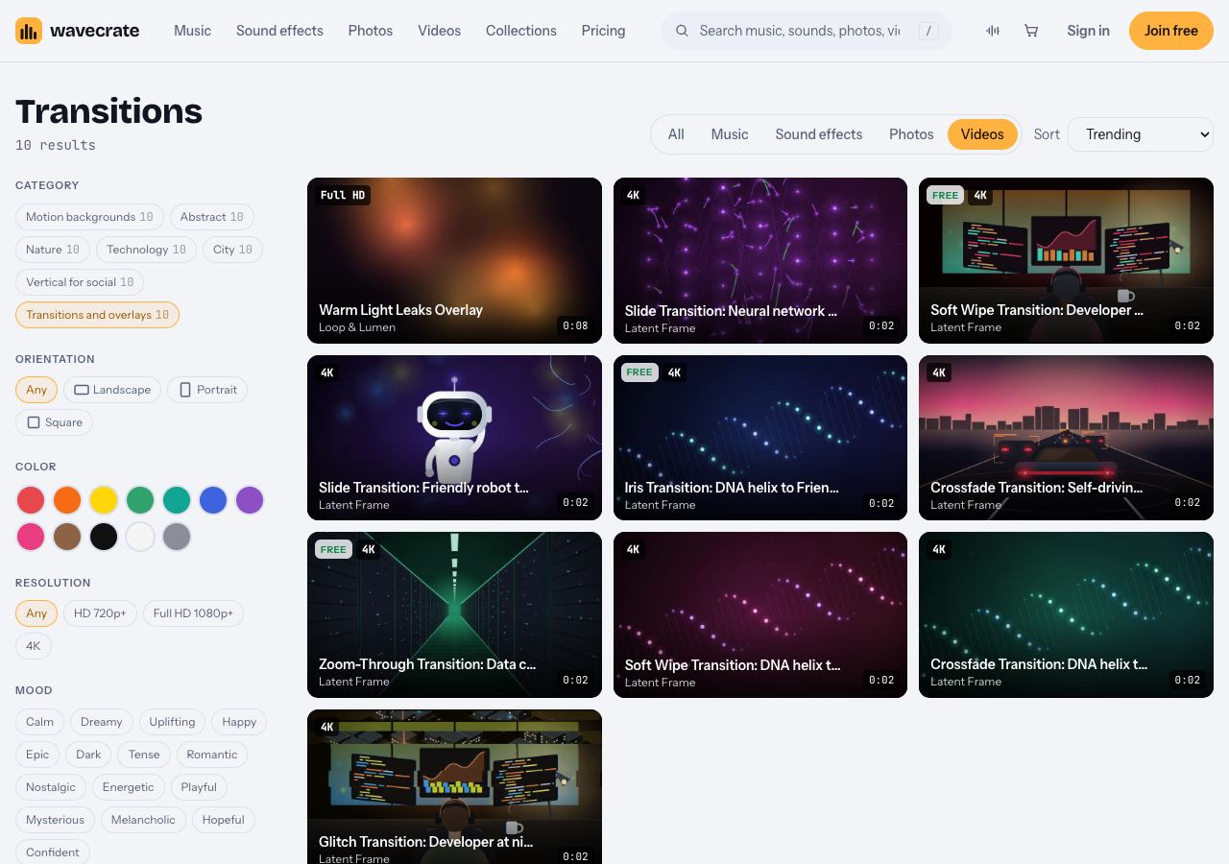1229x864 pixels.
Task: Open the Zoom-Through Transition Data center video
Action: [x=454, y=614]
